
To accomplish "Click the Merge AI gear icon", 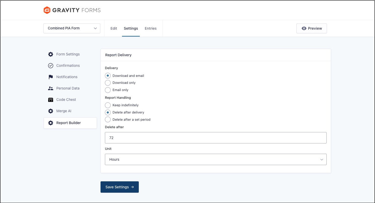I will pyautogui.click(x=51, y=111).
